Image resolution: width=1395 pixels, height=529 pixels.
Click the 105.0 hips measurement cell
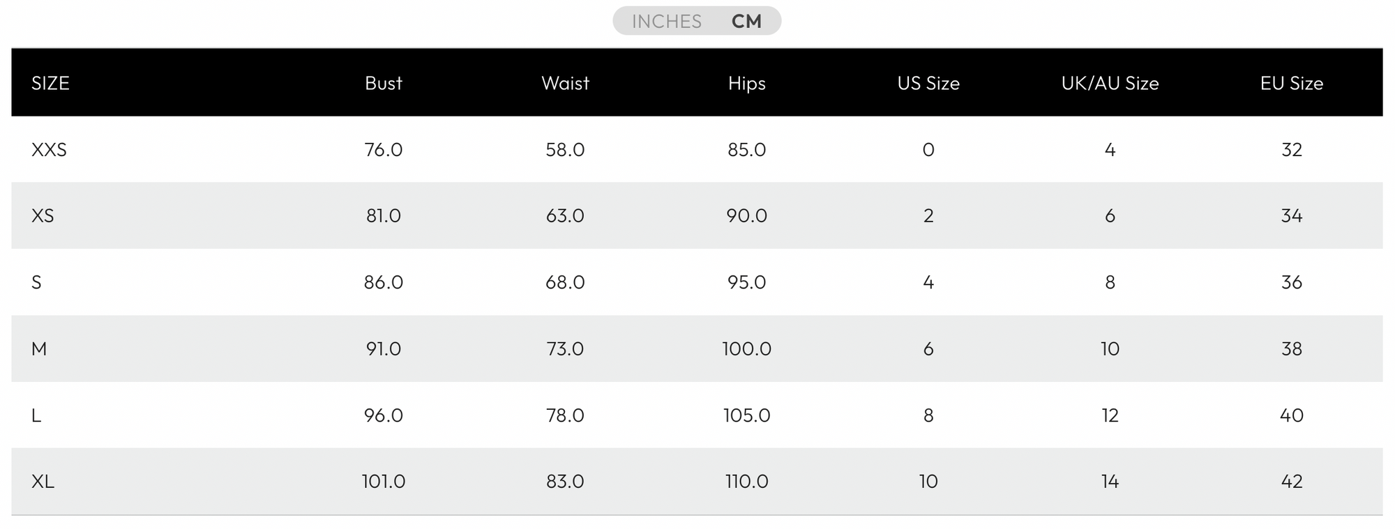tap(746, 415)
